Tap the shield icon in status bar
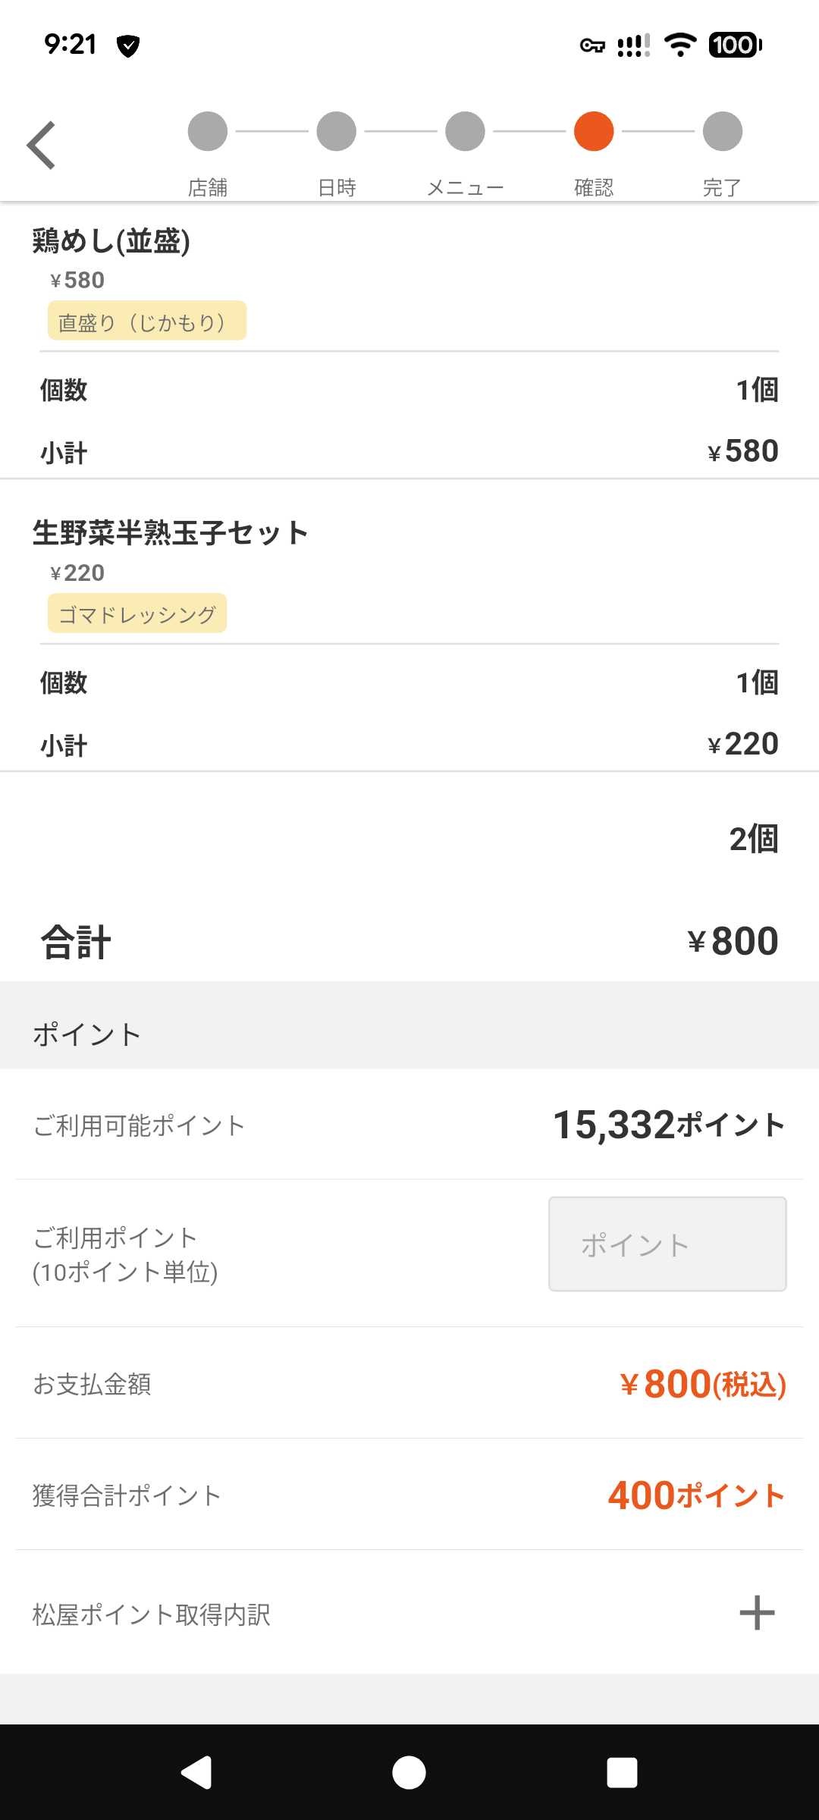The image size is (819, 1820). point(128,46)
